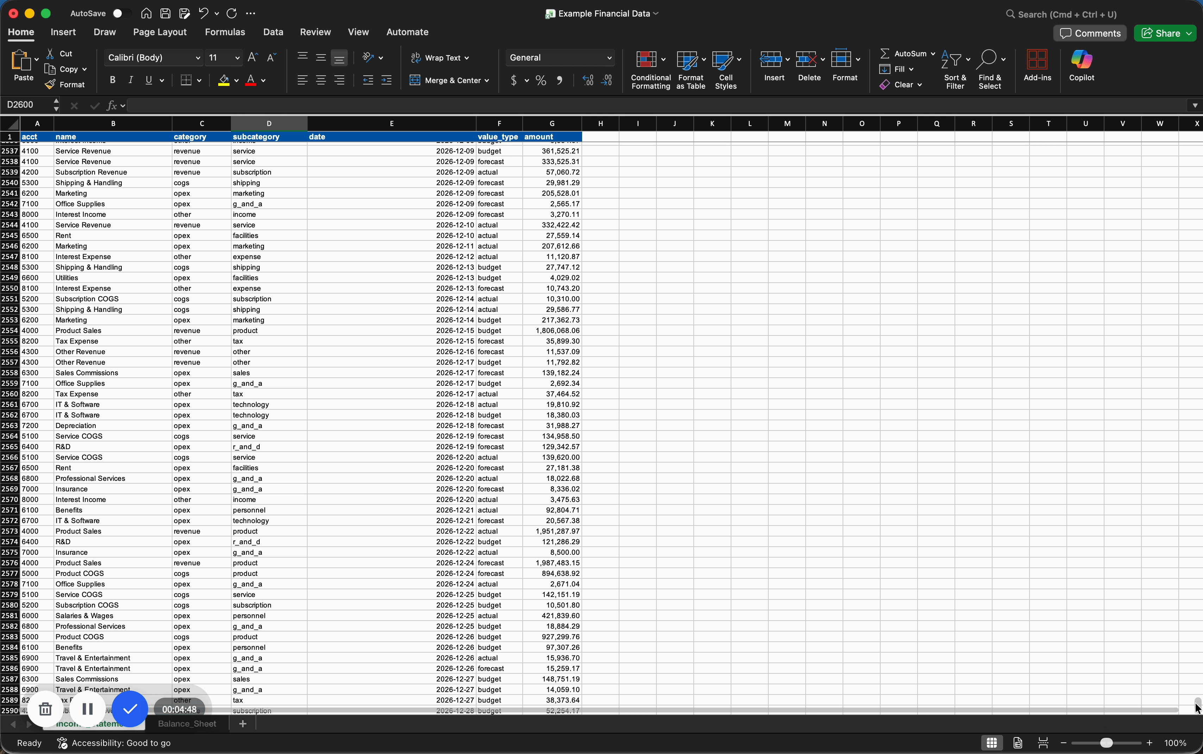
Task: Click the Cut scissors icon
Action: (50, 54)
